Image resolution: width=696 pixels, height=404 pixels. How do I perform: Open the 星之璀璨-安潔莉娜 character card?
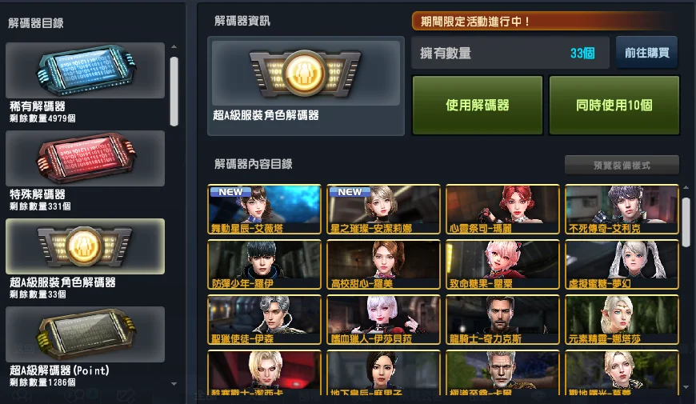383,210
